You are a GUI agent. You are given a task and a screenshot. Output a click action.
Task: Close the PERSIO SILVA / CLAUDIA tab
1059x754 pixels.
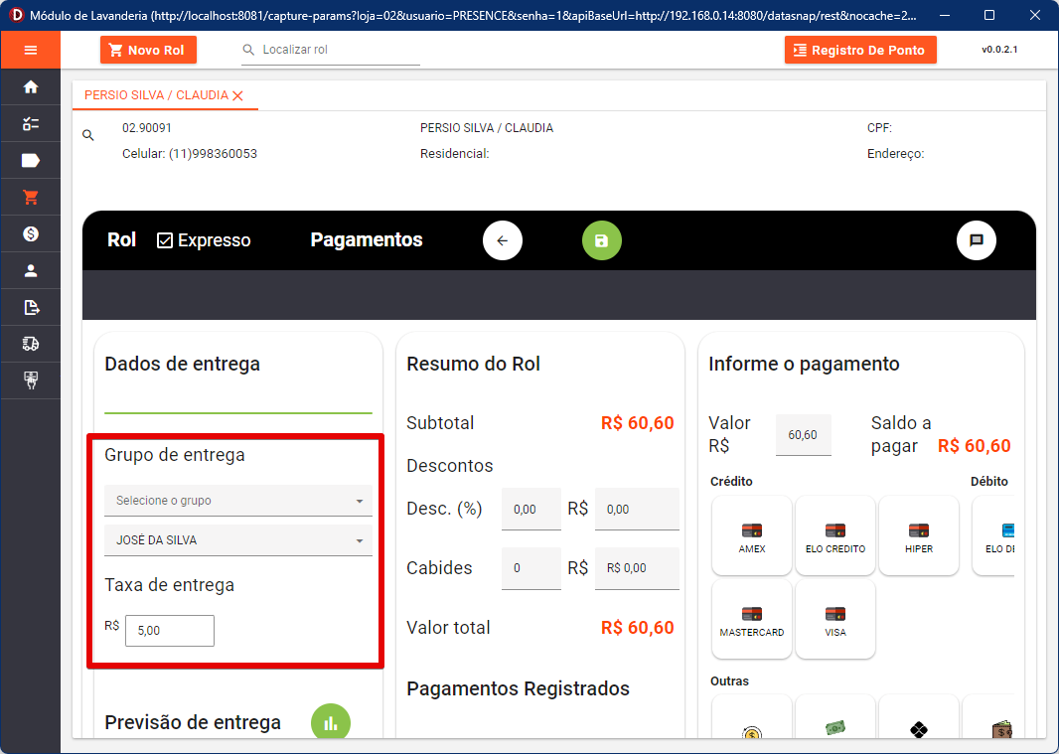[x=237, y=96]
